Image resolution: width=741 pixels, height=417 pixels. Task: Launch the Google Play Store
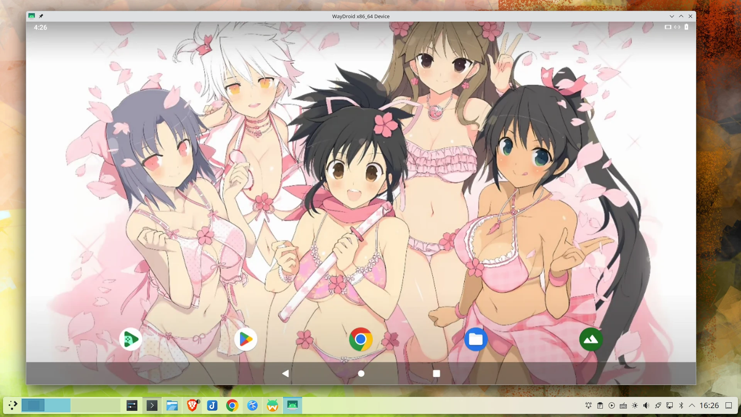[x=245, y=339]
